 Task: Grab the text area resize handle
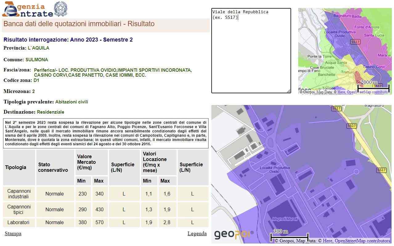point(289,91)
